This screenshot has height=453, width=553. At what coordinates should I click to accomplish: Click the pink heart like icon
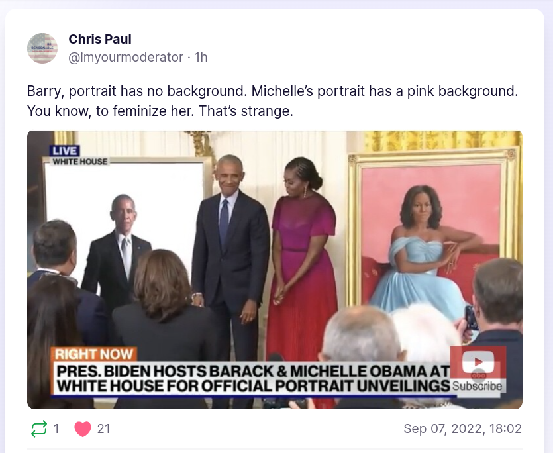pos(83,429)
